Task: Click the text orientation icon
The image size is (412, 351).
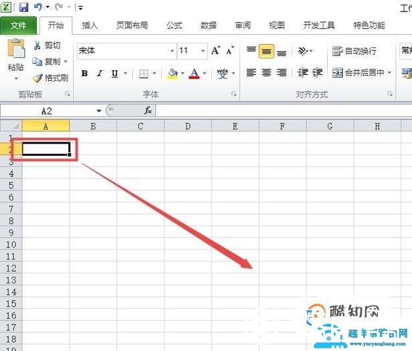Action: point(303,51)
